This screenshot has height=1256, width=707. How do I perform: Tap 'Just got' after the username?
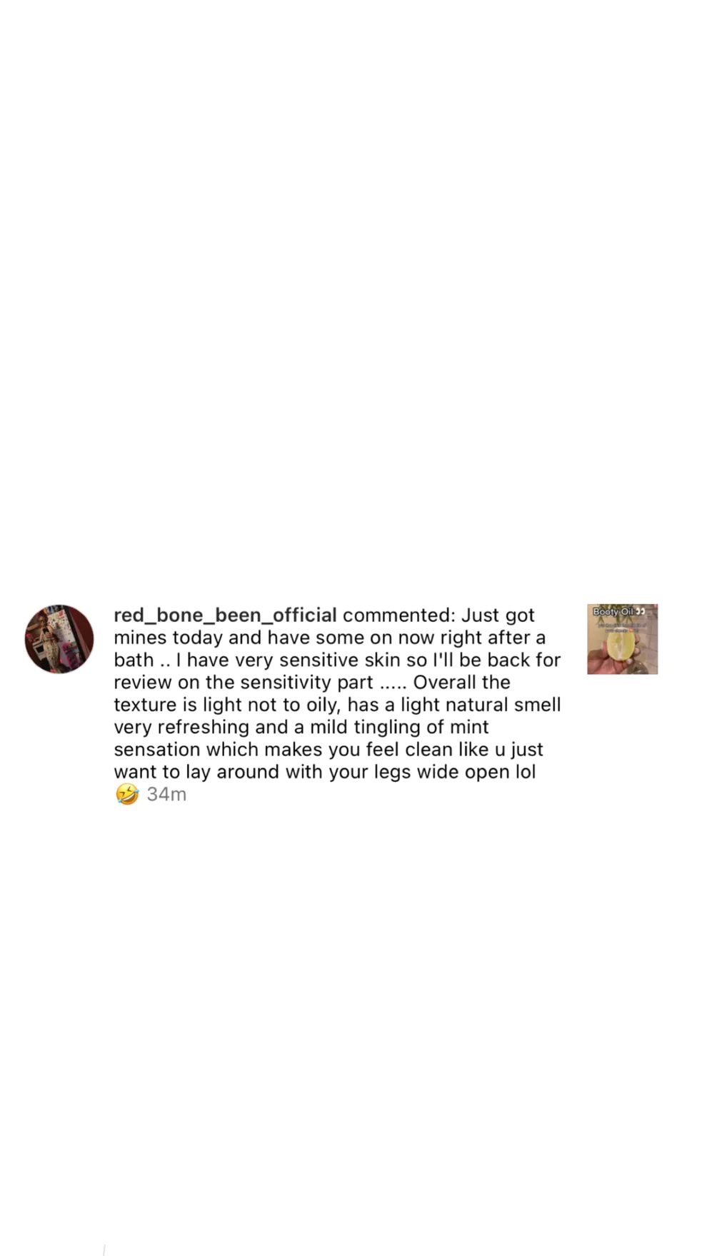point(498,616)
